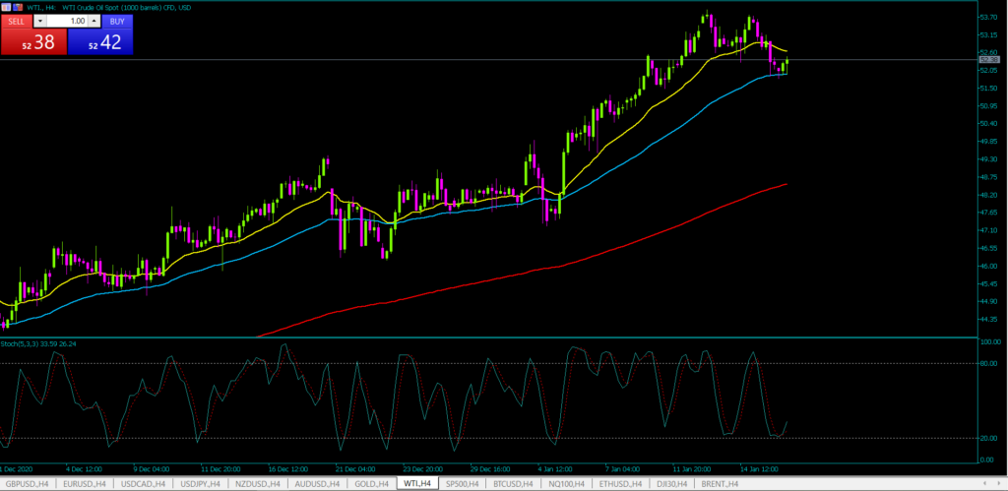Increase trade volume with up arrow
The image size is (1008, 491).
pos(94,20)
